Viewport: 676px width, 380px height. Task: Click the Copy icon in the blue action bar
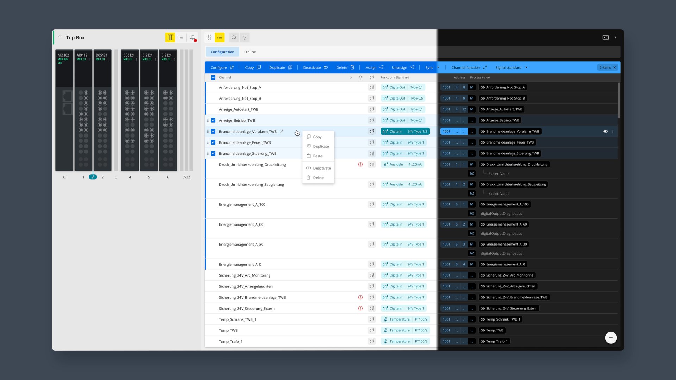(x=258, y=67)
